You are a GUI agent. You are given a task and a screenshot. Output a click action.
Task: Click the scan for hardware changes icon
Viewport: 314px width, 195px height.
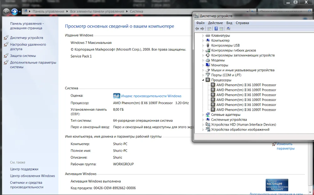click(228, 29)
